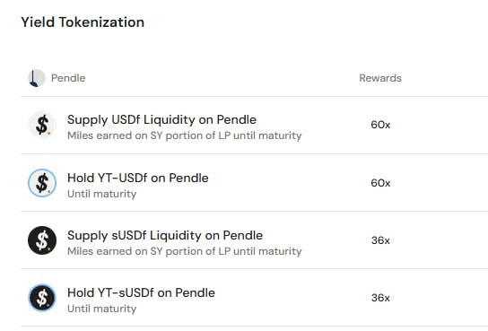
Task: Open Hold YT-sUSDf on Pendle
Action: pos(141,292)
